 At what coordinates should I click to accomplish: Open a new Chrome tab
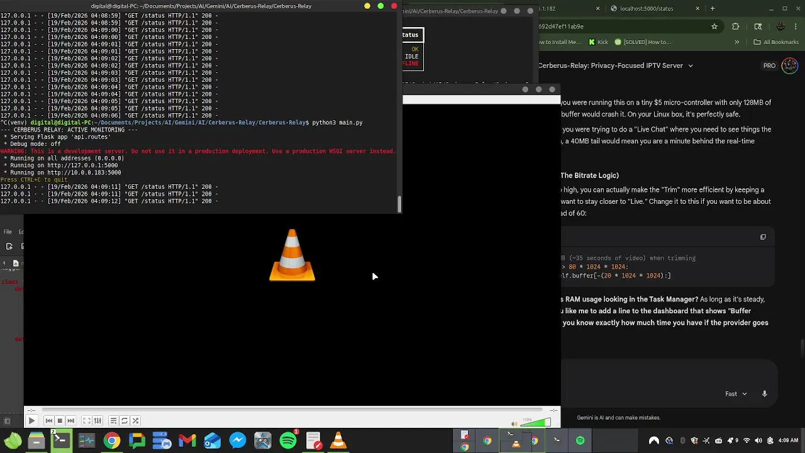click(x=713, y=8)
